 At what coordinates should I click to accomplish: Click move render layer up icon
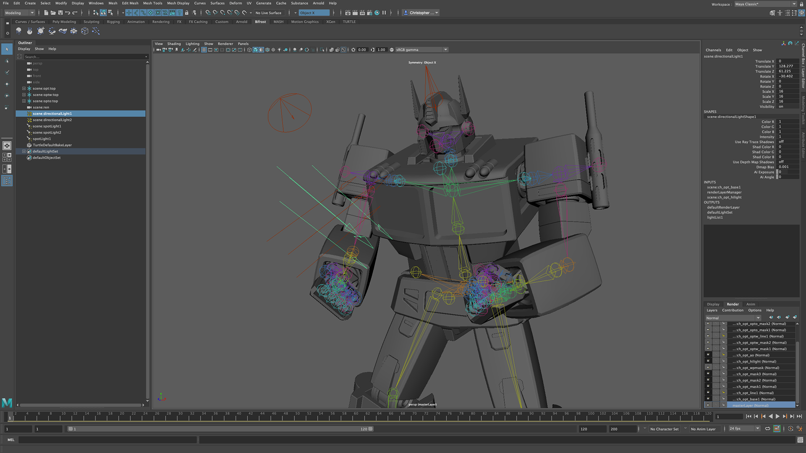(x=771, y=318)
